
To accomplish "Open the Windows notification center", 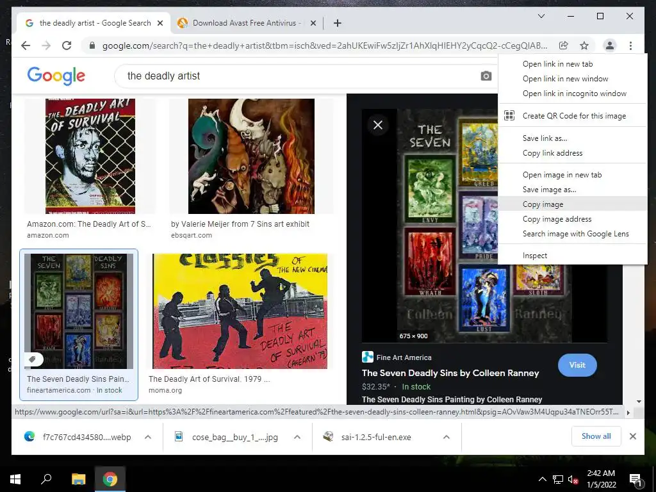I will pyautogui.click(x=635, y=479).
